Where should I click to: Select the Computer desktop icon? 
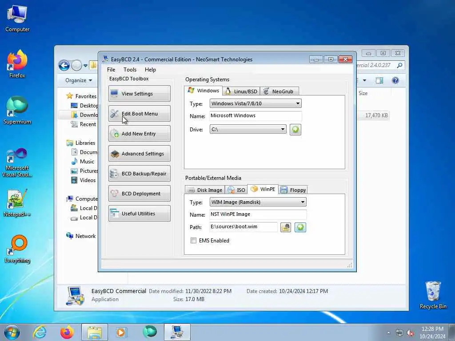pyautogui.click(x=17, y=19)
